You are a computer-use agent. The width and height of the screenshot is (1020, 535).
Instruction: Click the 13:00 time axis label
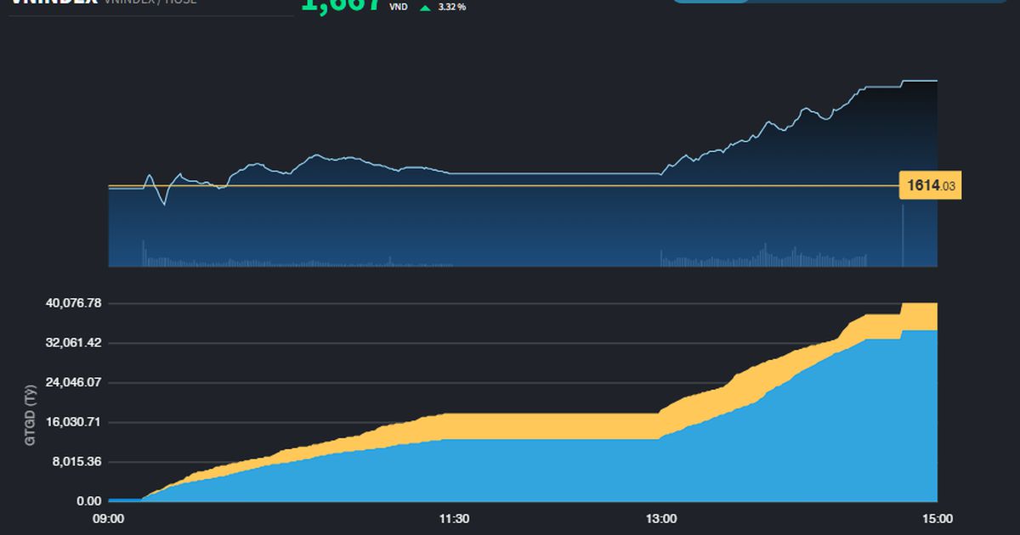coord(662,518)
